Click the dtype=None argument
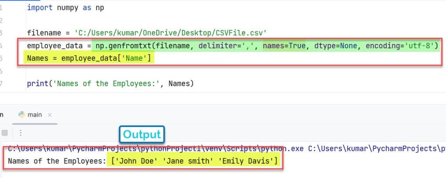Image resolution: width=446 pixels, height=178 pixels. tap(335, 46)
